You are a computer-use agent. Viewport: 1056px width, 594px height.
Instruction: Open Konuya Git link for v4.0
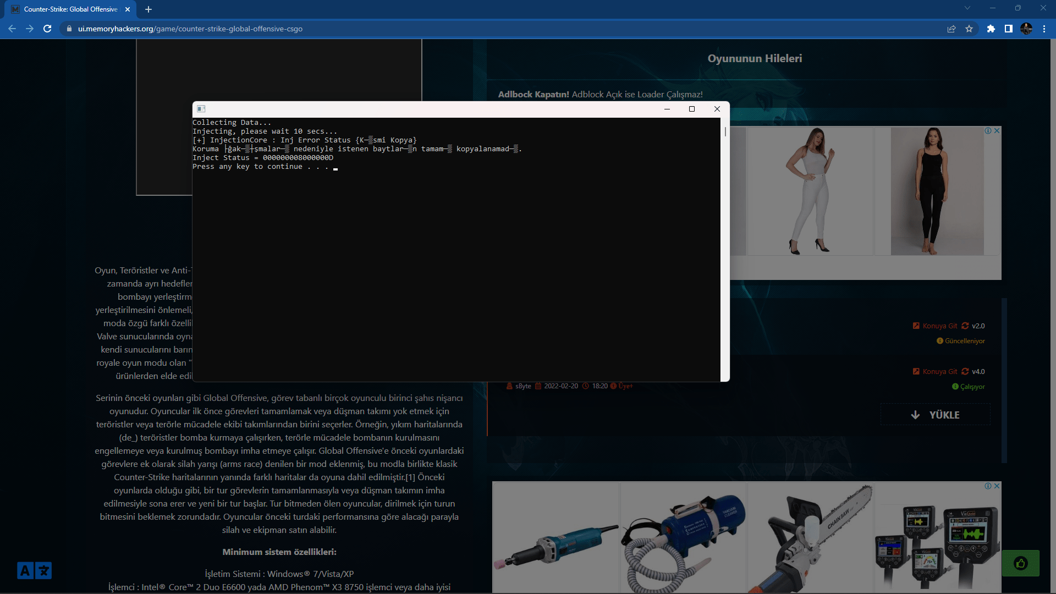(x=935, y=372)
